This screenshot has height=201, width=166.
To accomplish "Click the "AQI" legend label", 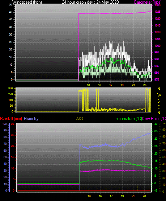I will click(x=80, y=119).
